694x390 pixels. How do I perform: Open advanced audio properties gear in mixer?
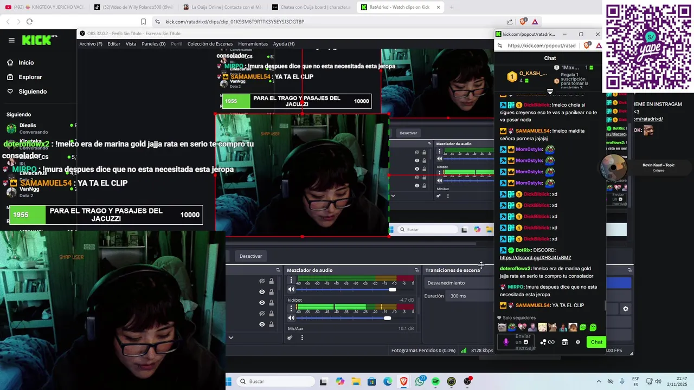coord(290,337)
